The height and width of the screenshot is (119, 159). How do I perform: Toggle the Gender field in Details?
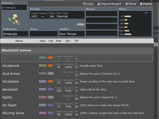(43, 16)
